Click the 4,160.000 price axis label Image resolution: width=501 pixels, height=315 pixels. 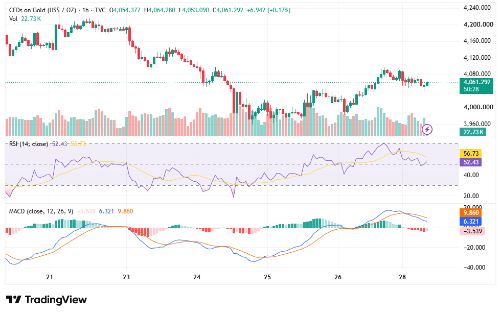[477, 41]
